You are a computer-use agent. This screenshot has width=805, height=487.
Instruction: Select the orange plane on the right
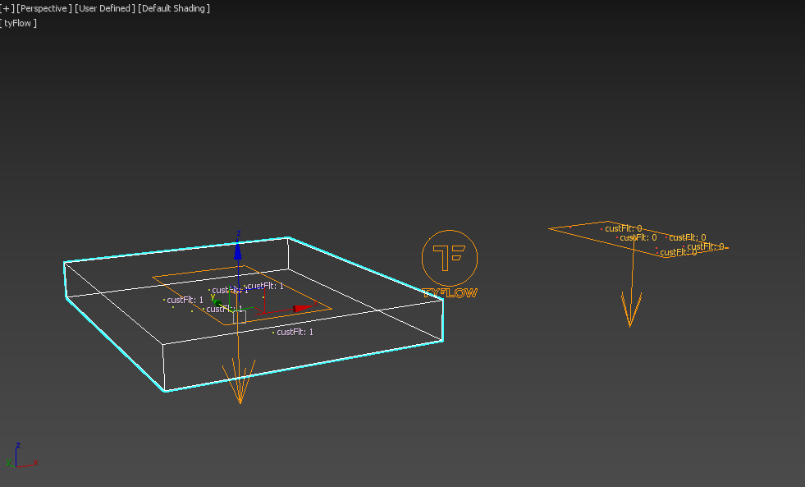[x=574, y=231]
